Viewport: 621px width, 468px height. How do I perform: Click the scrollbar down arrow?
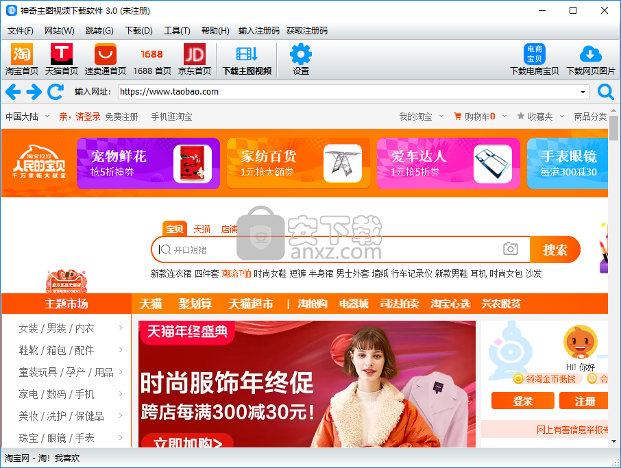[614, 441]
